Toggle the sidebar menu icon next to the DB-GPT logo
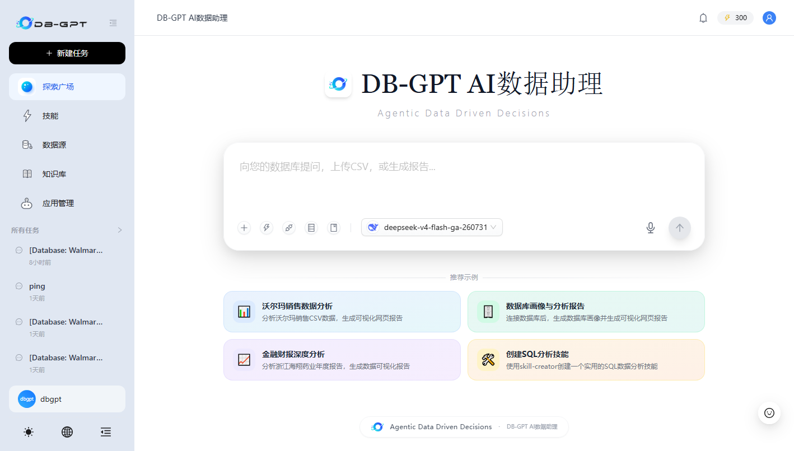This screenshot has height=451, width=794. coord(113,23)
